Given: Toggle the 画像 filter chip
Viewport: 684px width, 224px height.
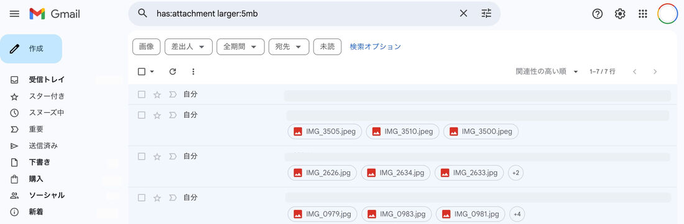Looking at the screenshot, I should 147,47.
